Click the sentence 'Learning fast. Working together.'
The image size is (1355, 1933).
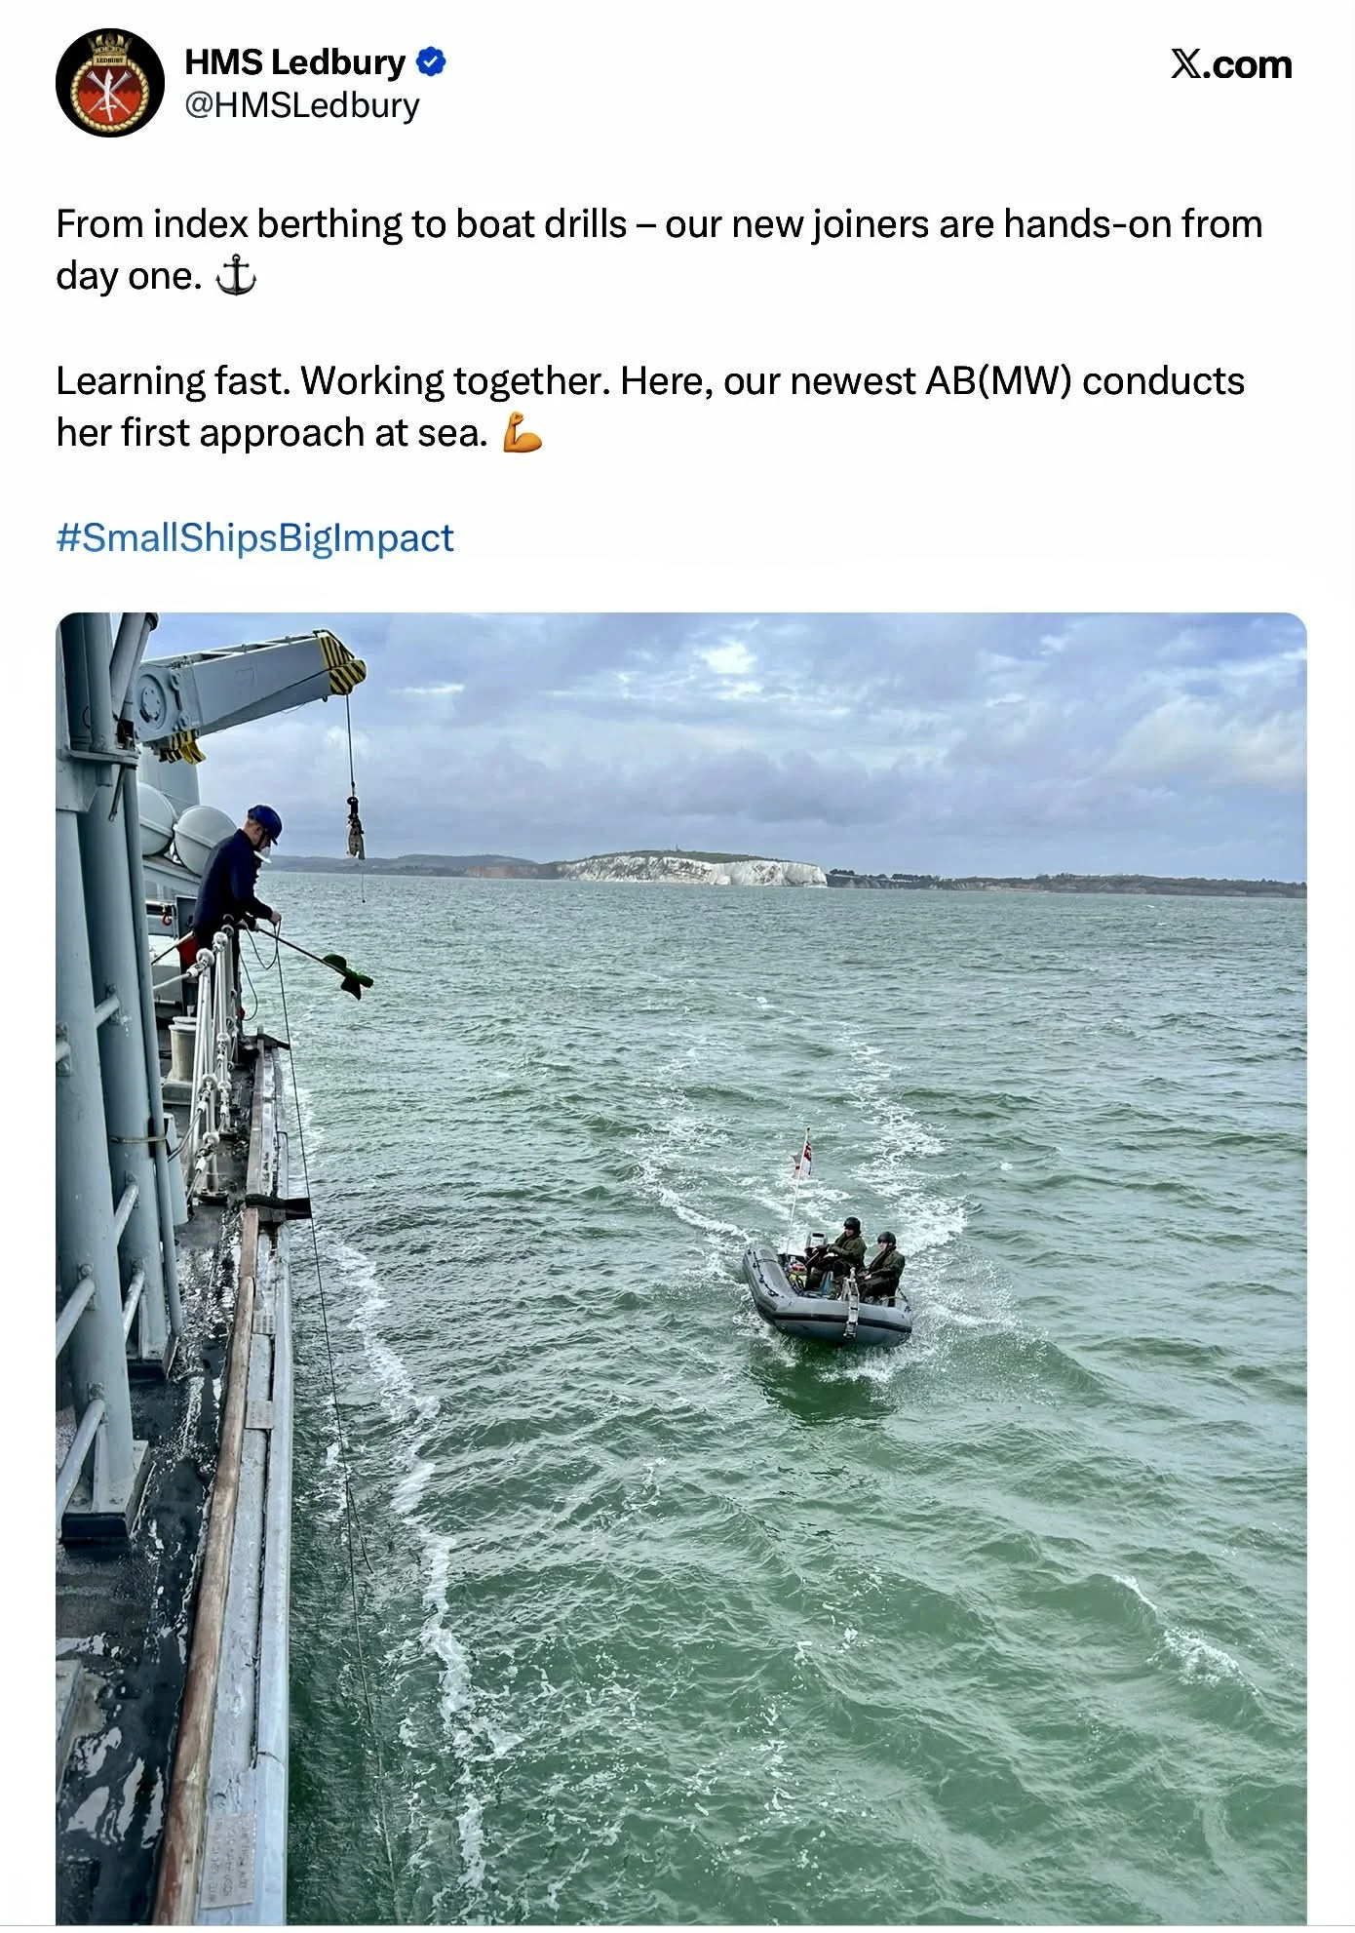coord(333,381)
